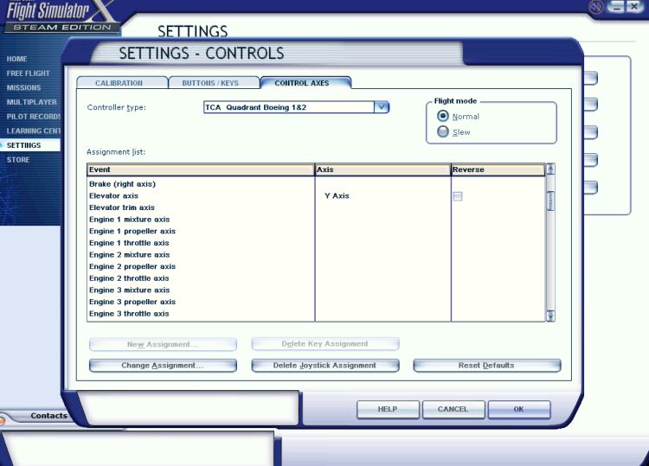The image size is (649, 466).
Task: Click the Change Assignment button
Action: pos(163,366)
